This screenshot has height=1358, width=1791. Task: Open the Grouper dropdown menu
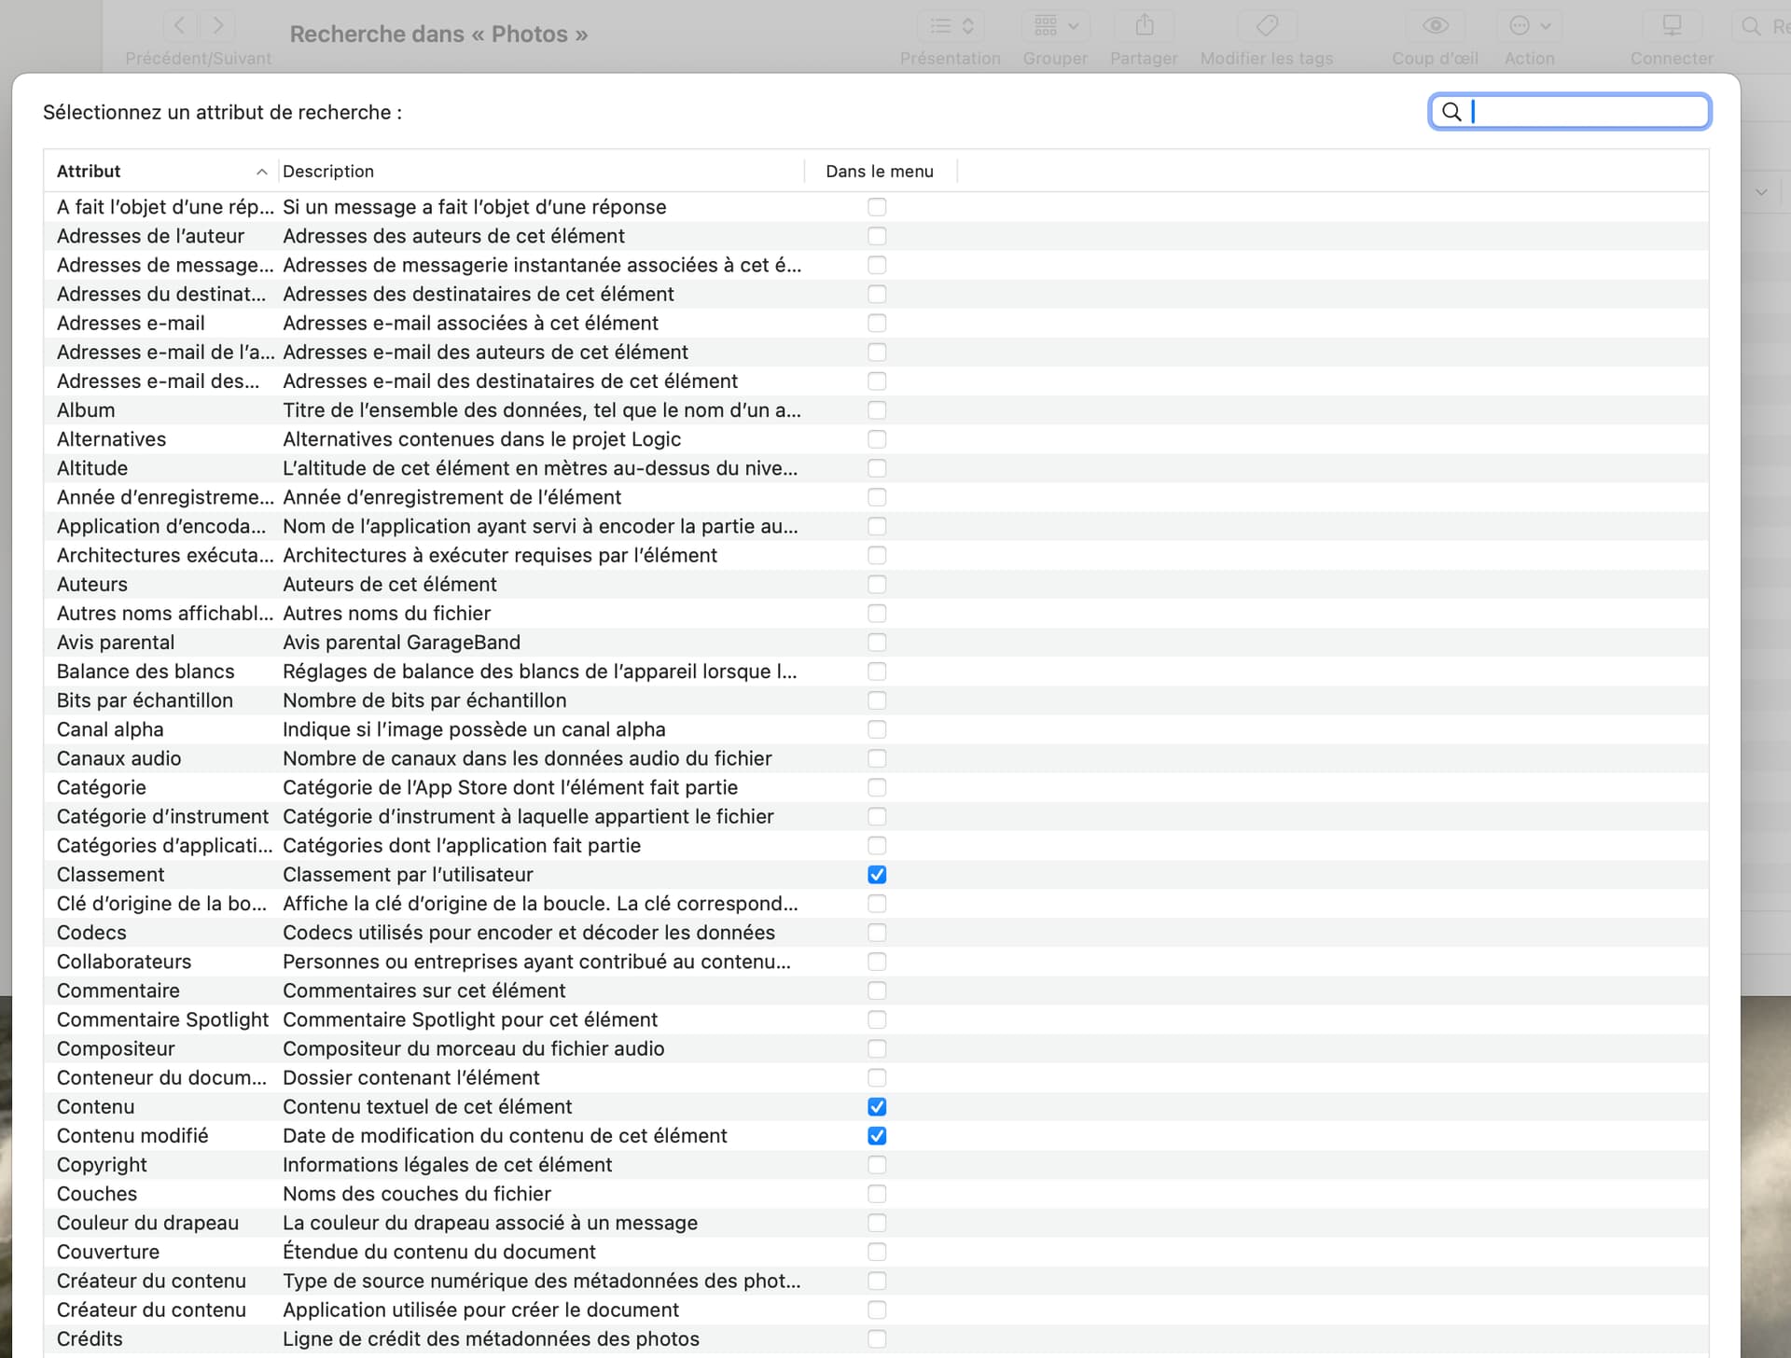coord(1055,26)
